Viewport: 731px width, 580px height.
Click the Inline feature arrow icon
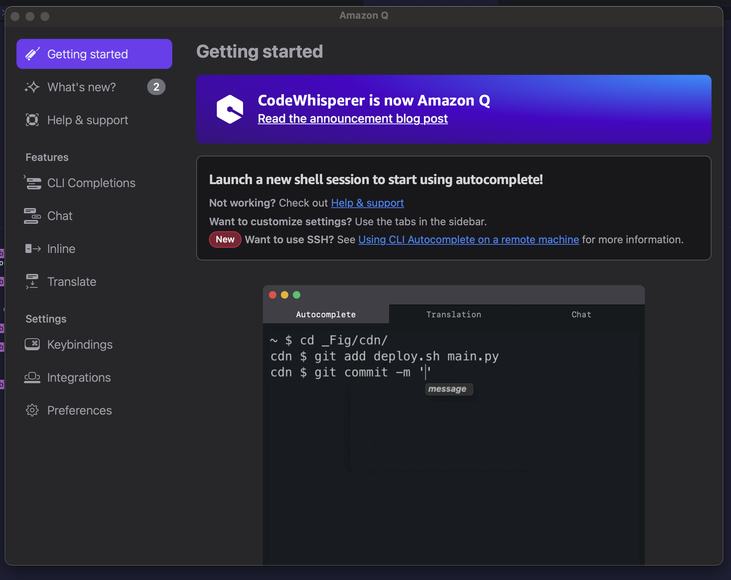(33, 248)
